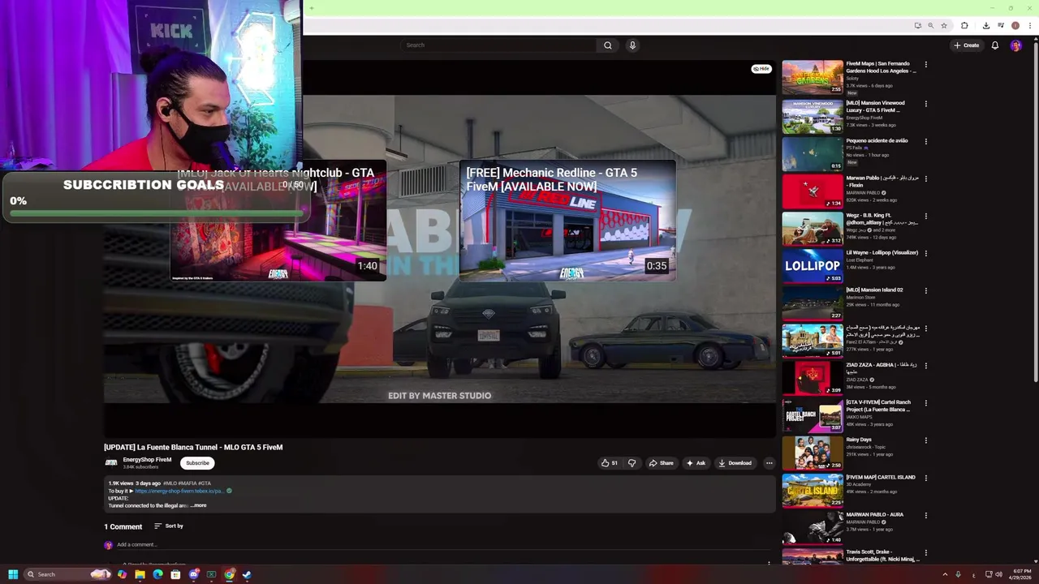Screen dimensions: 1039x584
Task: Open the Cartel Ranch Project video thumbnail
Action: pos(813,415)
